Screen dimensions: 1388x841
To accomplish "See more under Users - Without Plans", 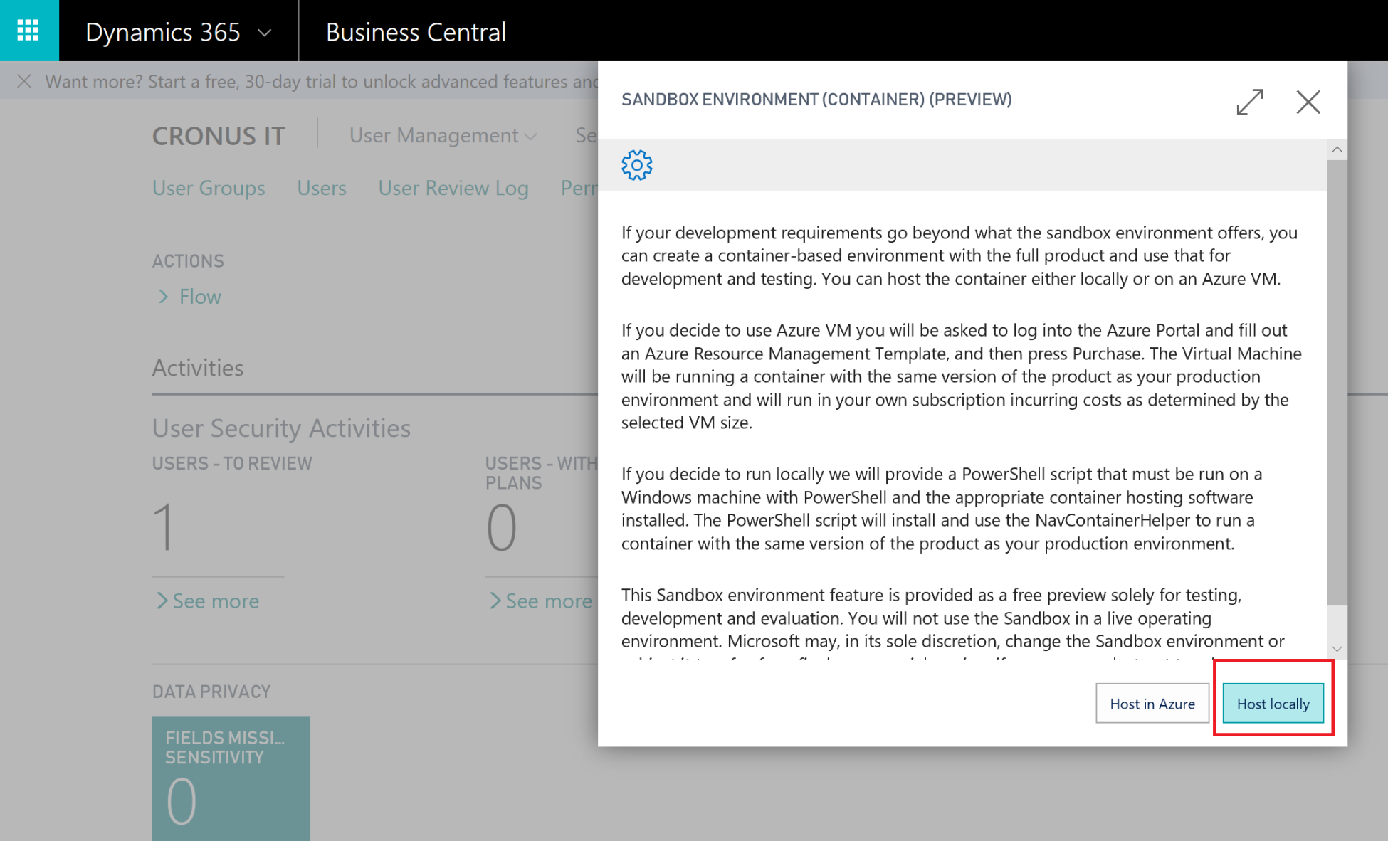I will tap(541, 601).
